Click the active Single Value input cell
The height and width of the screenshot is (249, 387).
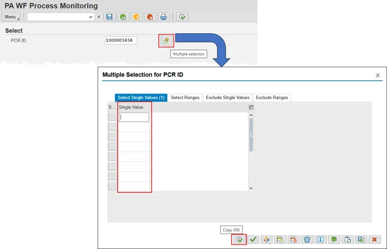134,117
